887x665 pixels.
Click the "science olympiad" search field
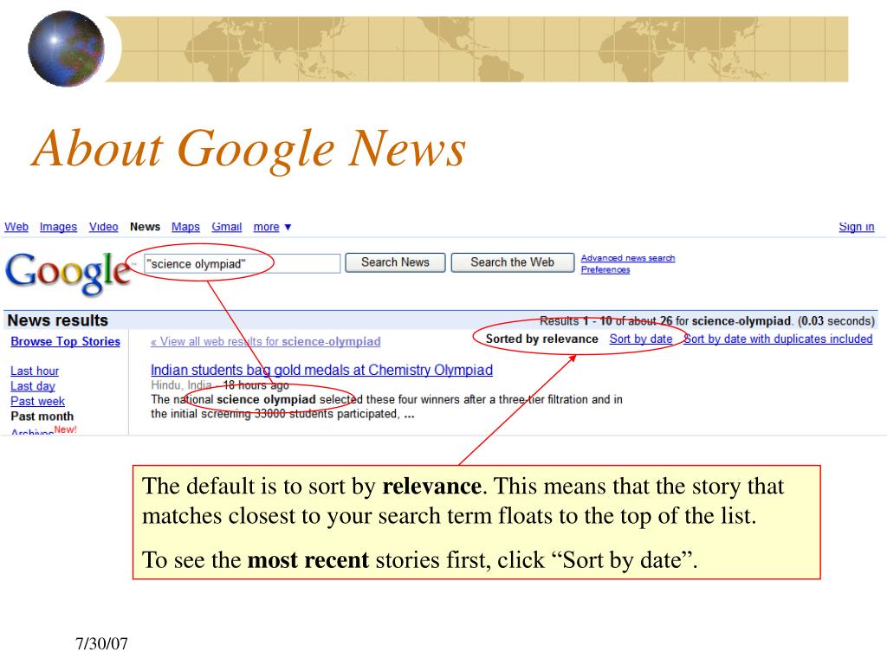(243, 263)
